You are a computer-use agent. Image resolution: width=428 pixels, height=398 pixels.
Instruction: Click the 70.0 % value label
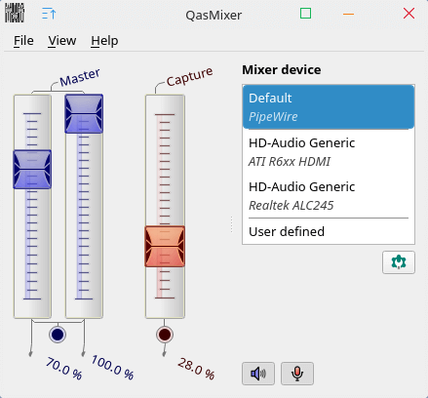click(63, 369)
